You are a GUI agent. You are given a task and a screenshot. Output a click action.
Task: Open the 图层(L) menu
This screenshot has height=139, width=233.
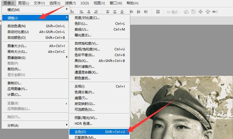pos(24,3)
